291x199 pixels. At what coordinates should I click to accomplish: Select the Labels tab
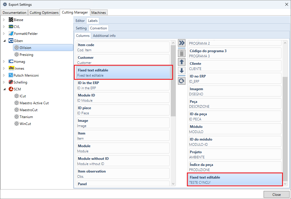point(93,20)
